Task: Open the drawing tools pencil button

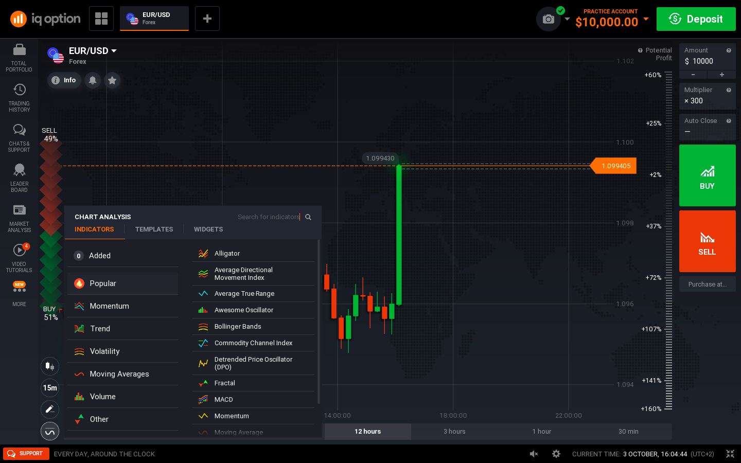Action: (x=50, y=409)
